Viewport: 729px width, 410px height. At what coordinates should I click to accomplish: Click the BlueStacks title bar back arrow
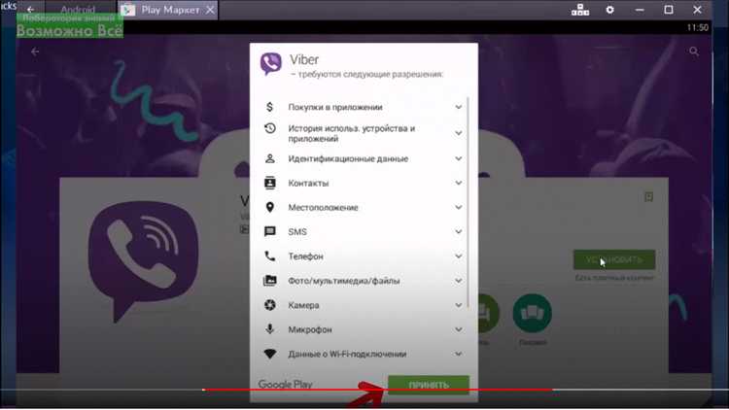coord(31,10)
